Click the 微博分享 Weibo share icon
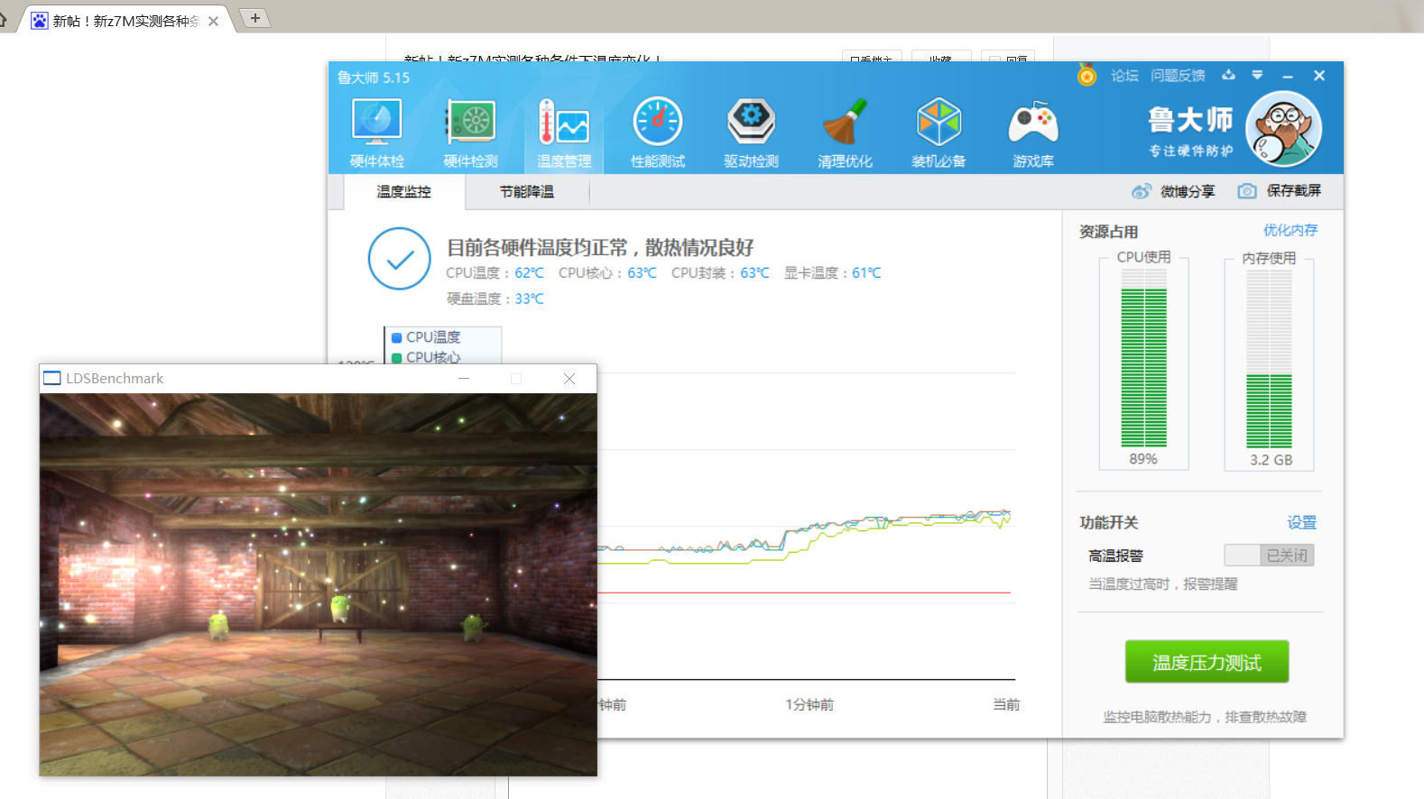Viewport: 1424px width, 799px height. coord(1142,191)
